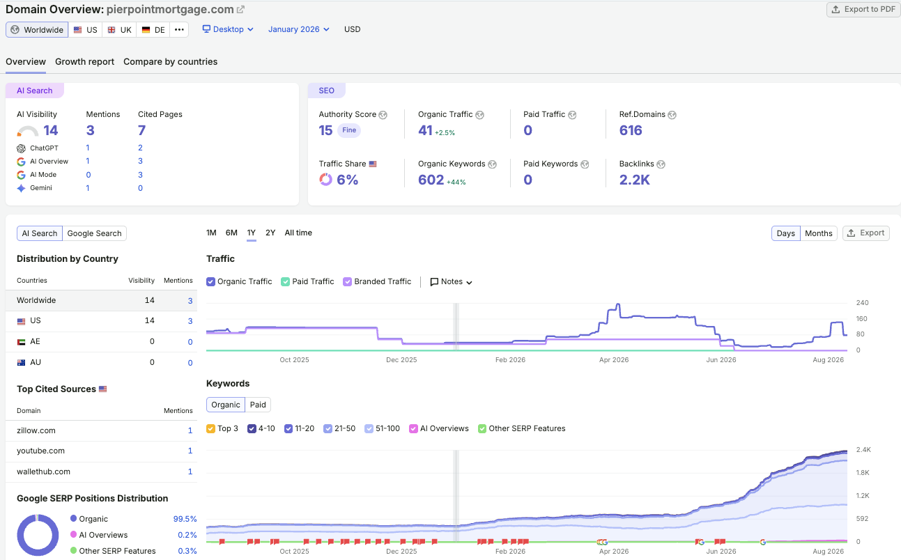Toggle the 4-10 keywords checkbox
Screen dimensions: 901x560
tap(252, 428)
